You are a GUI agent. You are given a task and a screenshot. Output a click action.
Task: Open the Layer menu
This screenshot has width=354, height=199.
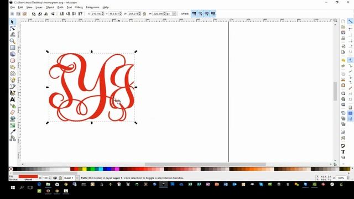39,7
